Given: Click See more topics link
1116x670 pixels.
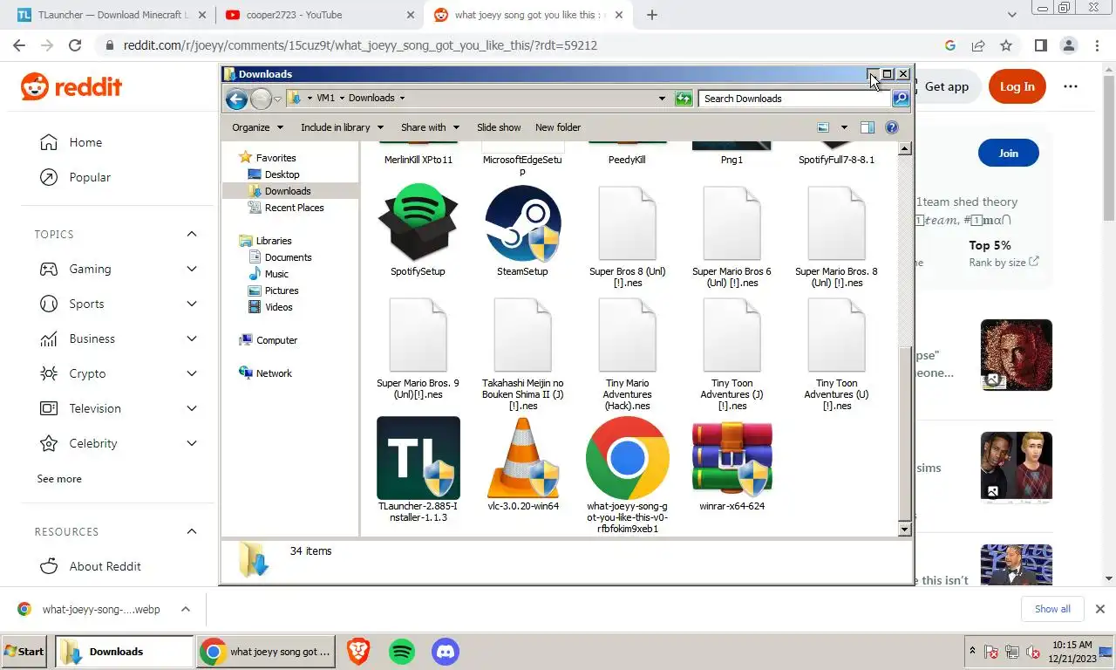Looking at the screenshot, I should (59, 479).
